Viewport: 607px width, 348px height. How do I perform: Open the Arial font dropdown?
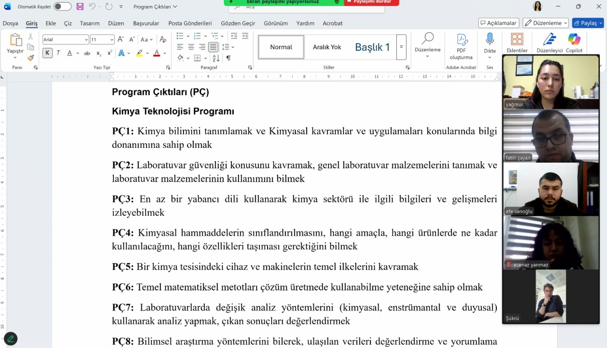point(64,39)
